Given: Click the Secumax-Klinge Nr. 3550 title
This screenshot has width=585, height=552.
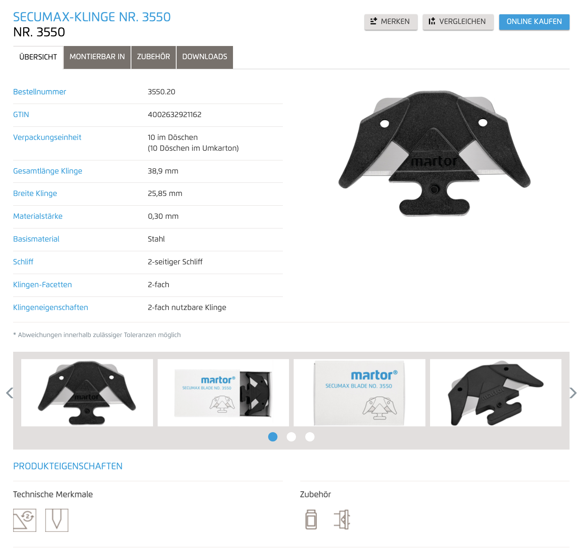Looking at the screenshot, I should point(92,17).
